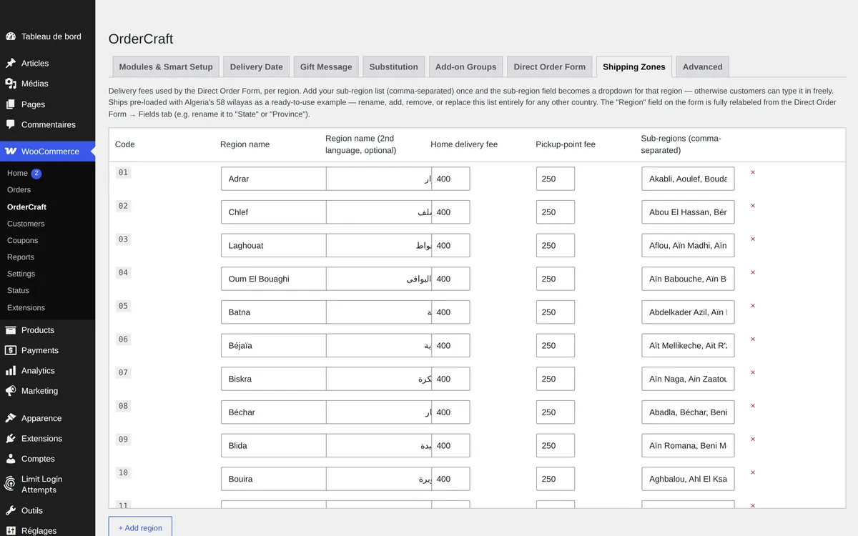This screenshot has width=858, height=536.
Task: Click the Comptes user icon
Action: click(11, 459)
